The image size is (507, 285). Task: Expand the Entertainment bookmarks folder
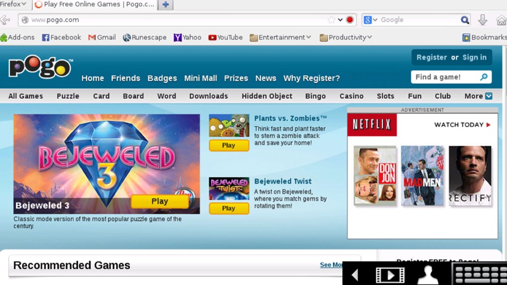(280, 38)
